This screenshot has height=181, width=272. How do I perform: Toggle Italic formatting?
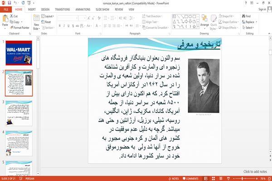point(64,26)
